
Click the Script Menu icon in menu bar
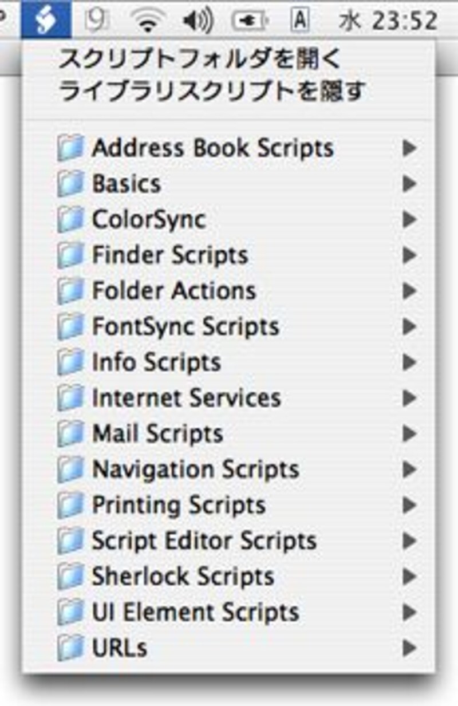tap(46, 19)
